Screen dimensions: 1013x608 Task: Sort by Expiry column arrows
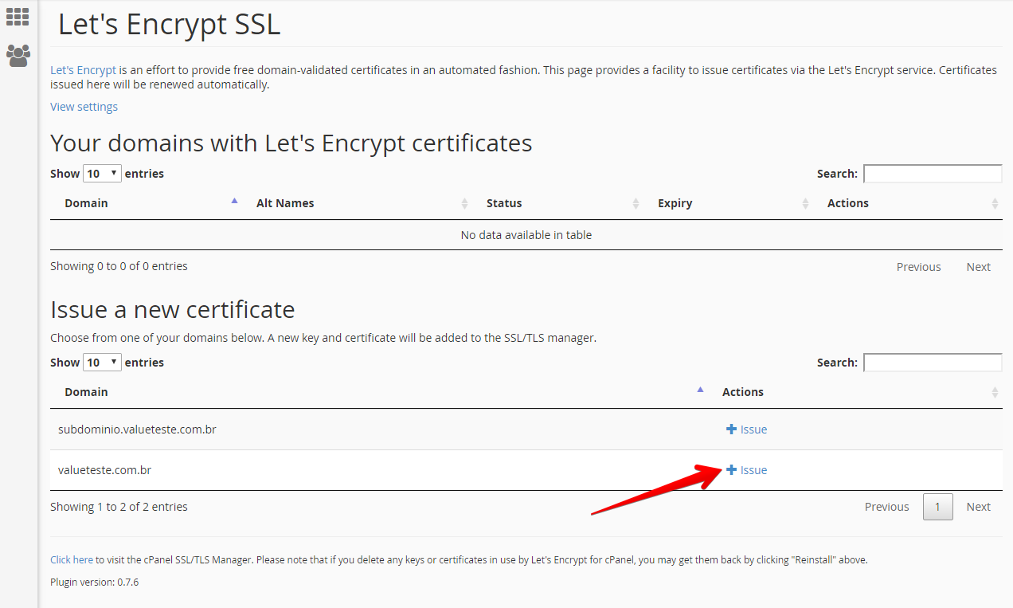pos(805,204)
